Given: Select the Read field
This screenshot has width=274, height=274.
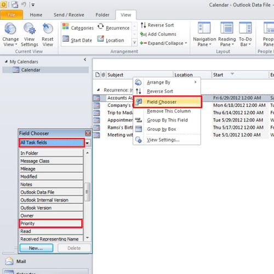Looking at the screenshot, I should [52, 231].
